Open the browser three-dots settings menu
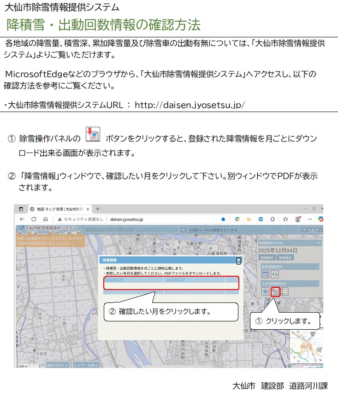Image resolution: width=338 pixels, height=403 pixels. click(310, 219)
